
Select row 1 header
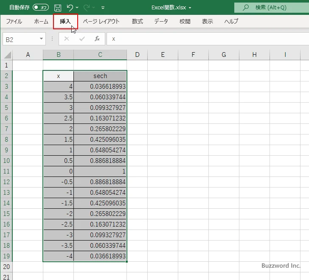[6, 65]
